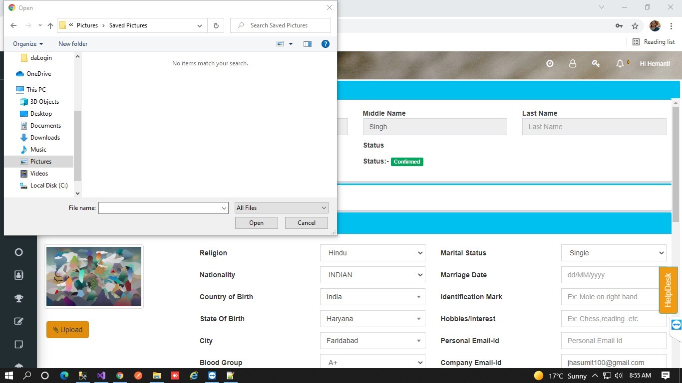Screen dimensions: 682x383
Task: Open the user profile icon in header
Action: [x=573, y=64]
